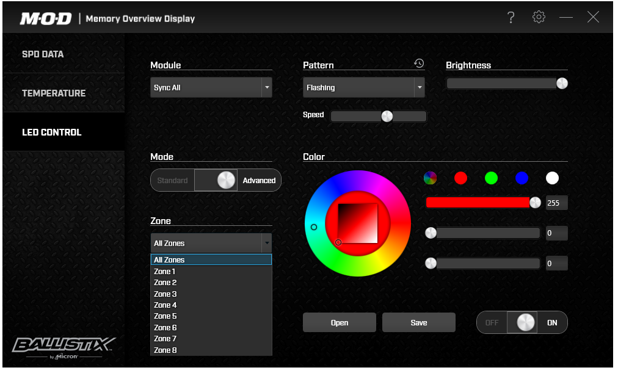Open the LED CONTROL tab
618x373 pixels.
(x=64, y=132)
